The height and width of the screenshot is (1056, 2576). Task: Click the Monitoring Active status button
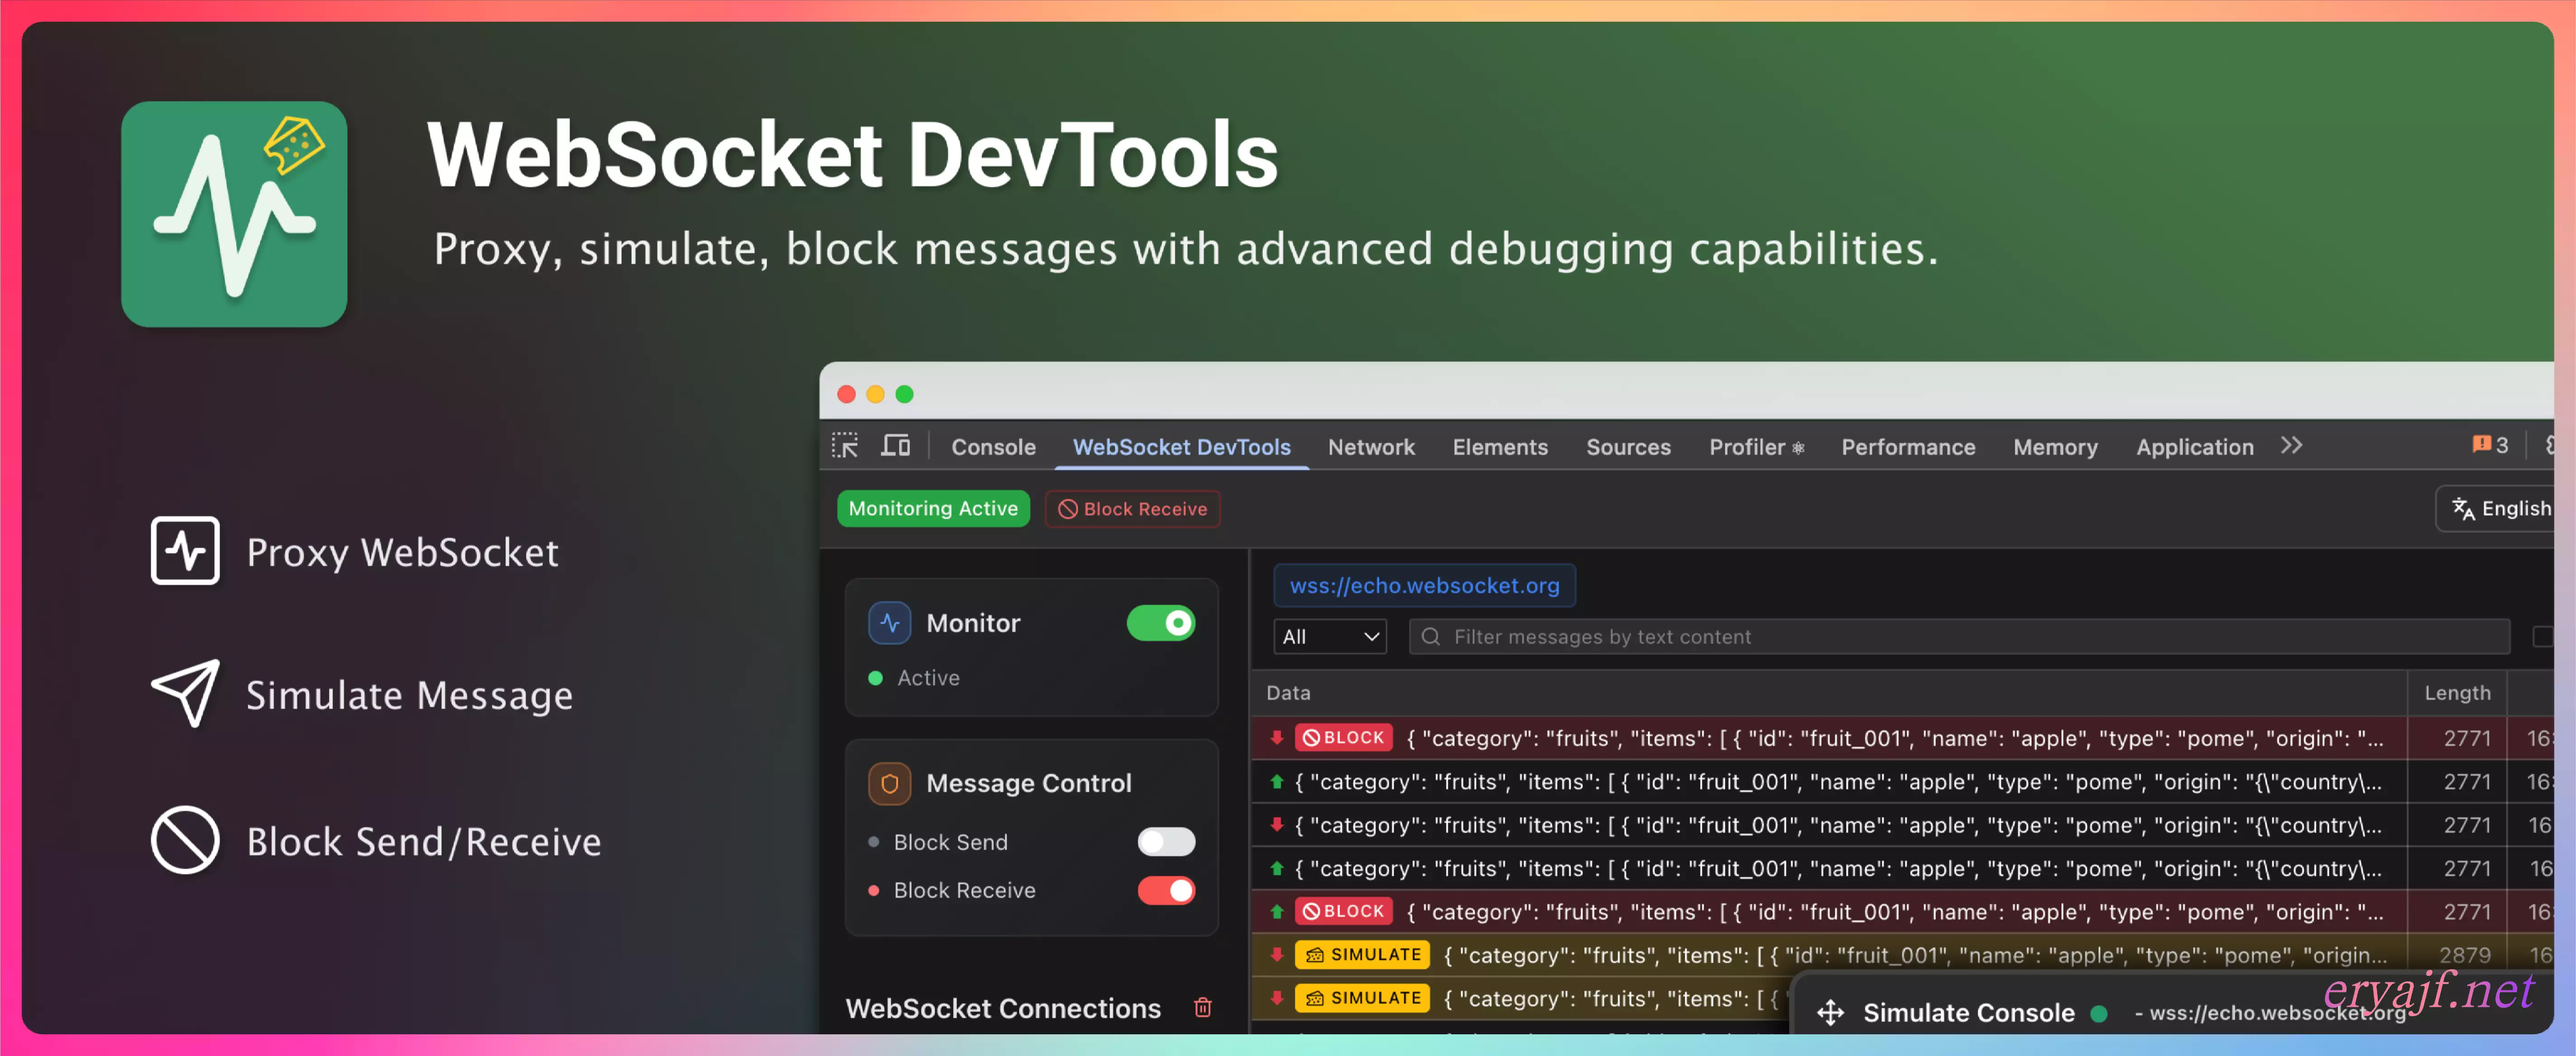tap(933, 509)
